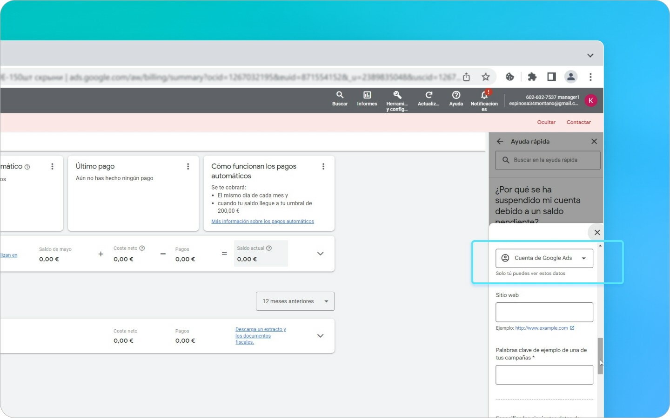Open Cómo funcionan los pagos card menu
Screen dimensions: 670x418
(323, 166)
